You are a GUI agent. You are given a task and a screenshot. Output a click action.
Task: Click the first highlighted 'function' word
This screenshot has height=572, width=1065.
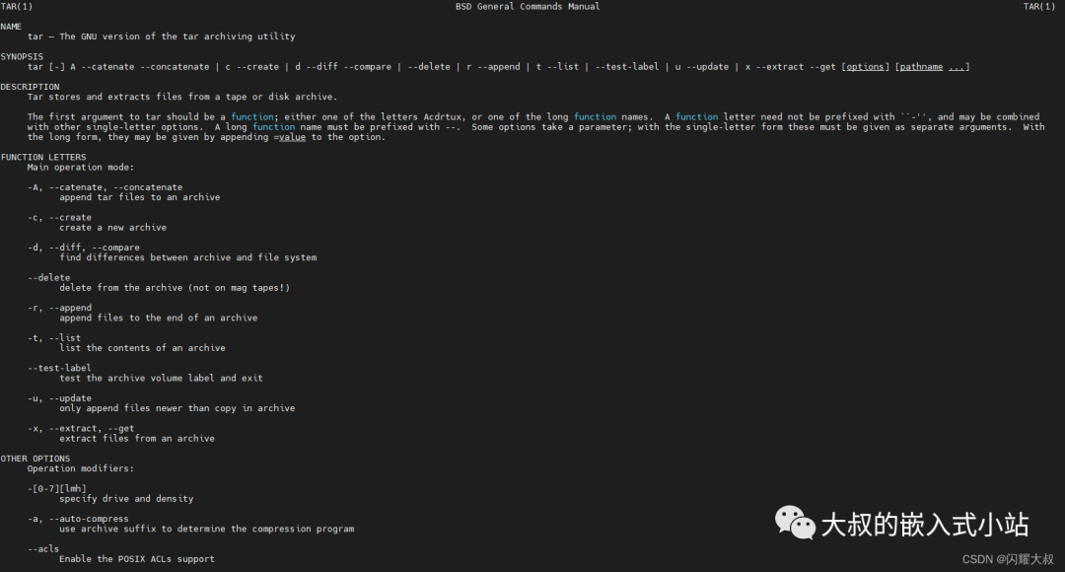252,116
